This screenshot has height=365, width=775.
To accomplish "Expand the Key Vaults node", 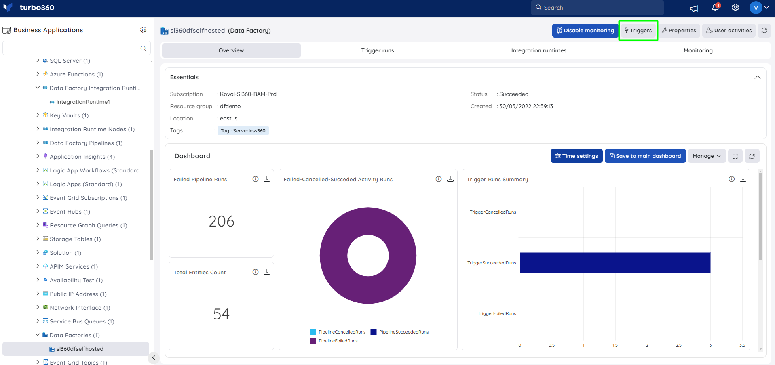I will tap(38, 115).
